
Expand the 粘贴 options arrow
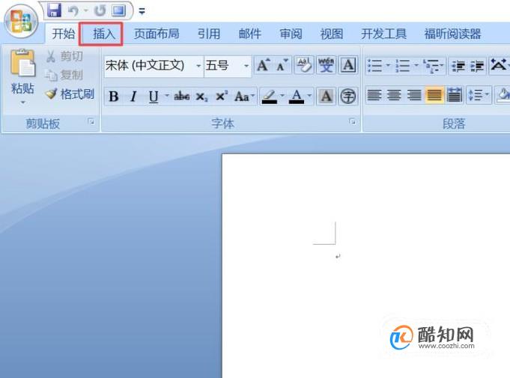[x=22, y=103]
